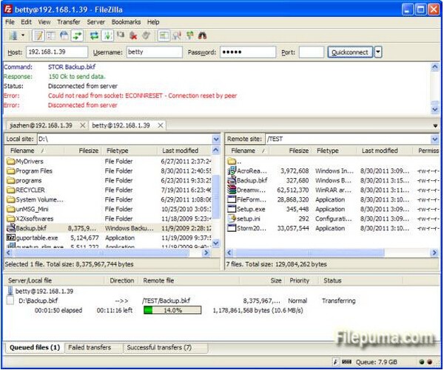Screen dimensions: 444x370
Task: Open the binoculars file search icon
Action: tap(202, 35)
